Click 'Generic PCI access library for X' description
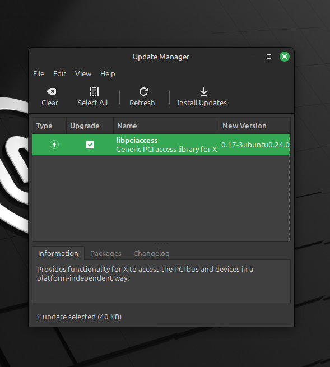Viewport: 330px width, 367px height. coord(166,150)
